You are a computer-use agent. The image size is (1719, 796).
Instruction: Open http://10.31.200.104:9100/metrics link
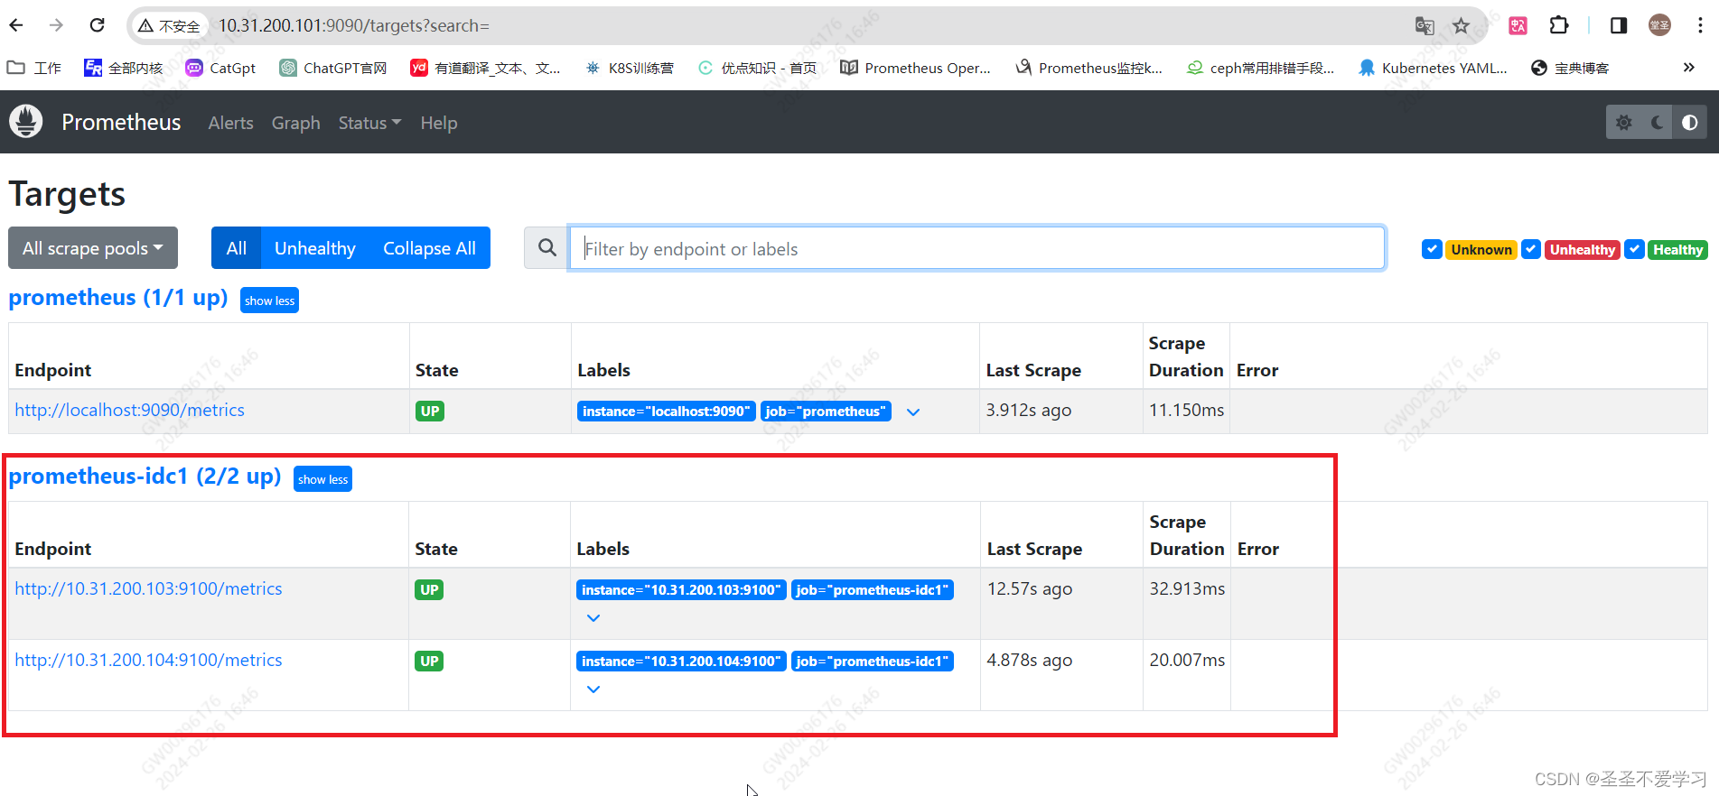coord(148,660)
